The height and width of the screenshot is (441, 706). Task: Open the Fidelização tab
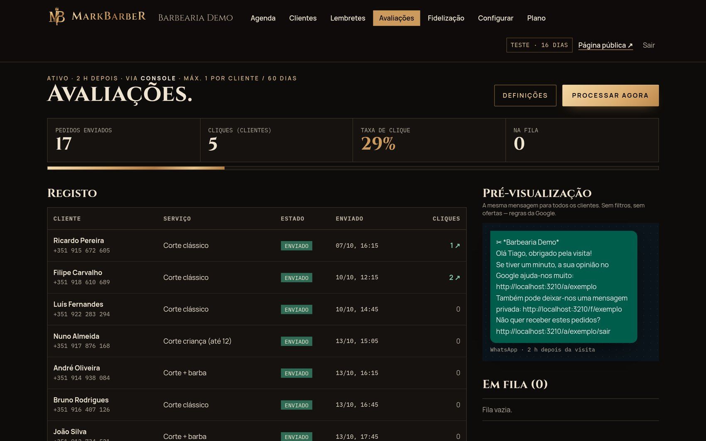446,18
